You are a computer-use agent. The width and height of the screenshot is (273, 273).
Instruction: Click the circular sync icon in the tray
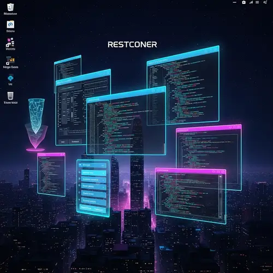point(265,2)
